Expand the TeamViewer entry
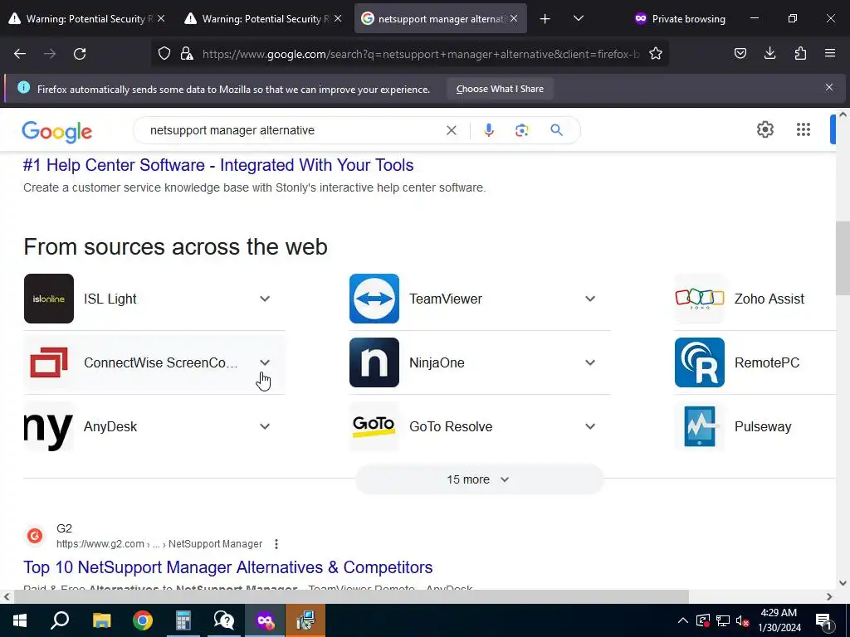850x637 pixels. [x=590, y=299]
